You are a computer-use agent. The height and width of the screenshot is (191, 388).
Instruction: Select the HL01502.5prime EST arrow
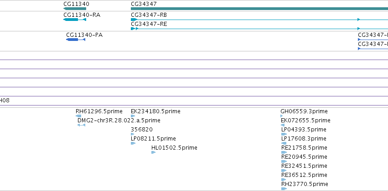coord(153,152)
